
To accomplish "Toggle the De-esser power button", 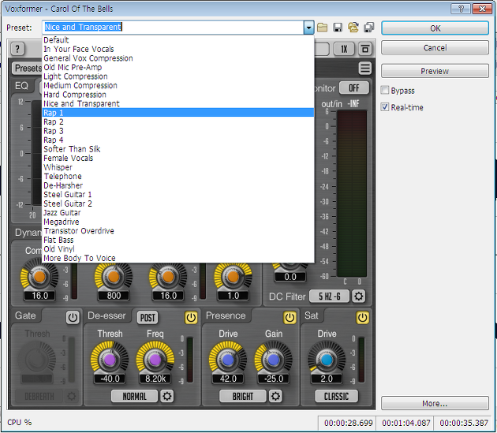I will (x=191, y=317).
